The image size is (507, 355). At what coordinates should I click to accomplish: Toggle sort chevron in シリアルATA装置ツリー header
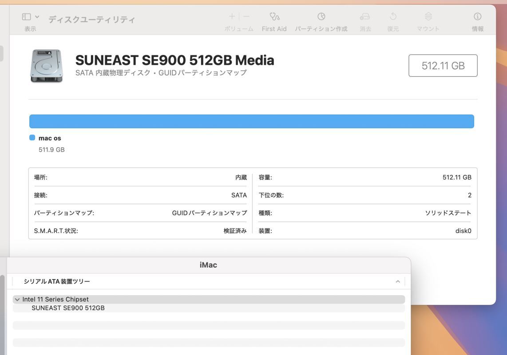(x=398, y=282)
